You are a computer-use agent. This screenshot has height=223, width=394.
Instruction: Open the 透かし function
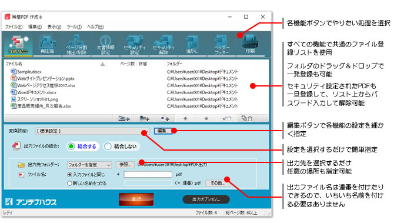pos(192,45)
